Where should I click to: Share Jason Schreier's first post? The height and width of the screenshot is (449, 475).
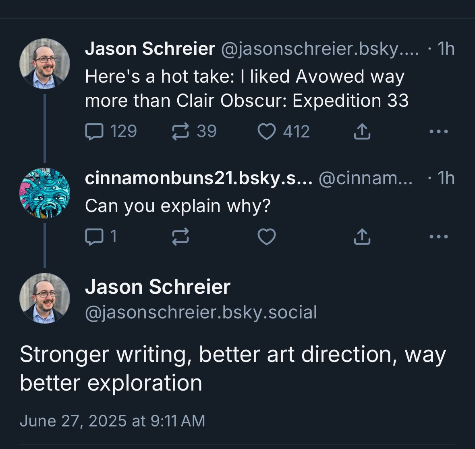(362, 132)
